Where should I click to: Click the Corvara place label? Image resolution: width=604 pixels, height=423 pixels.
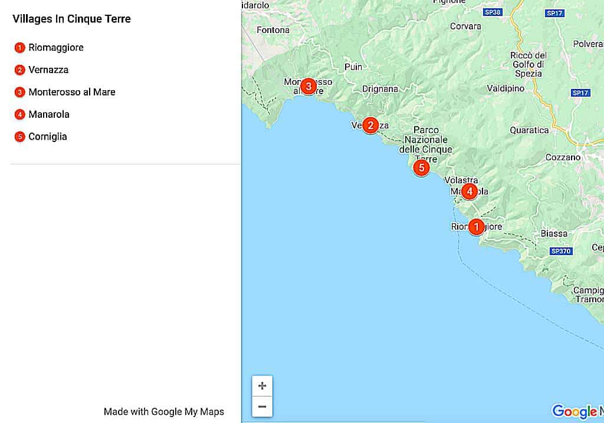(465, 26)
